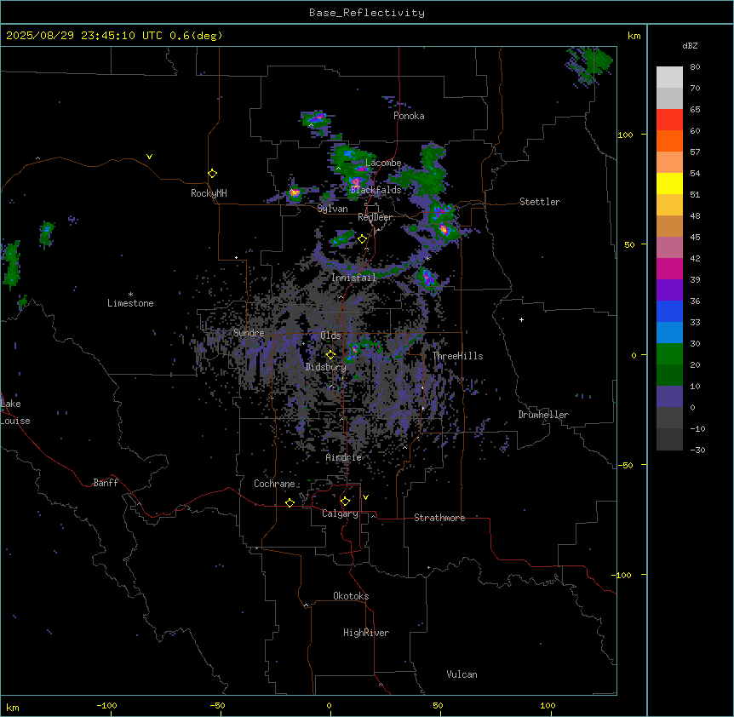Click the white plus marker north of Drumheller
734x717 pixels.
pos(521,319)
